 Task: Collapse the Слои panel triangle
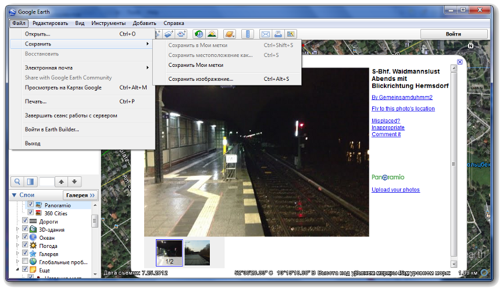(x=14, y=195)
